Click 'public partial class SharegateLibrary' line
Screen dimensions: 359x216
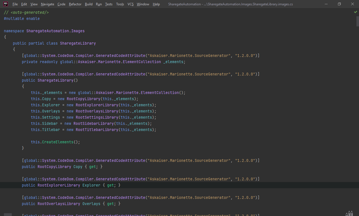click(54, 43)
